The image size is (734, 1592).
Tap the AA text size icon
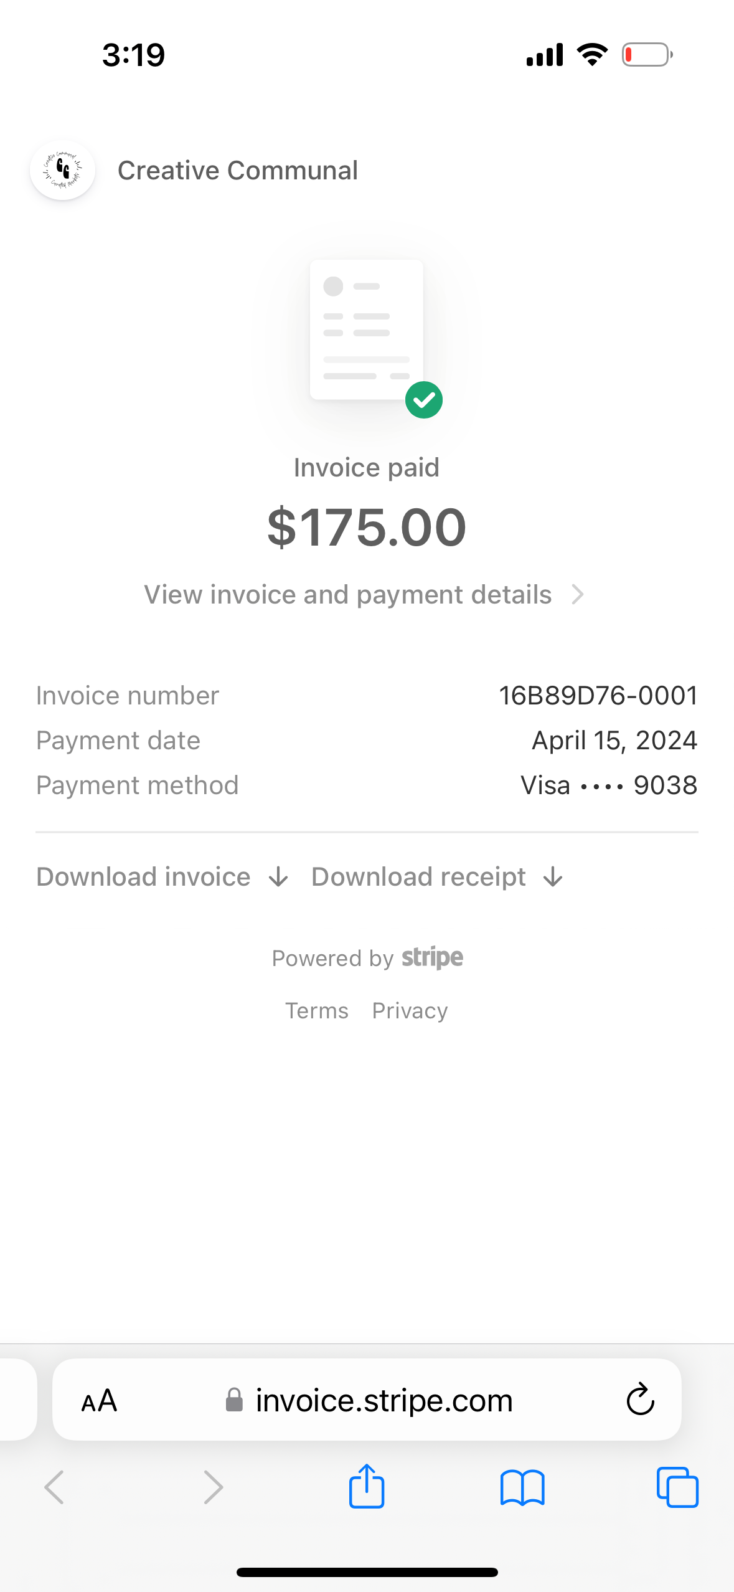click(99, 1401)
